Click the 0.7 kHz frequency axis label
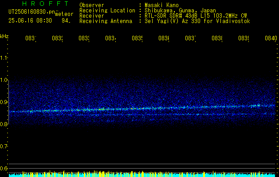The image size is (279, 177). pyautogui.click(x=4, y=146)
